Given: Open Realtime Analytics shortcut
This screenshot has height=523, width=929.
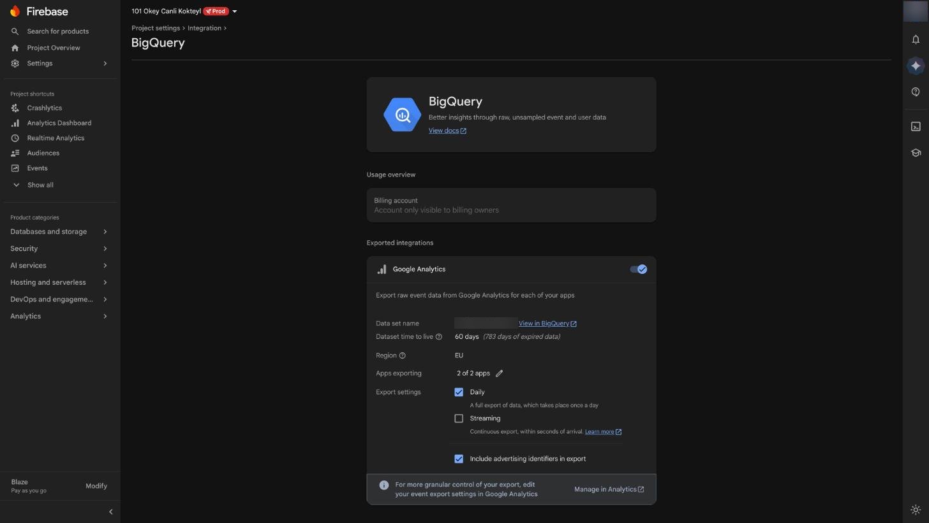Looking at the screenshot, I should pos(56,138).
